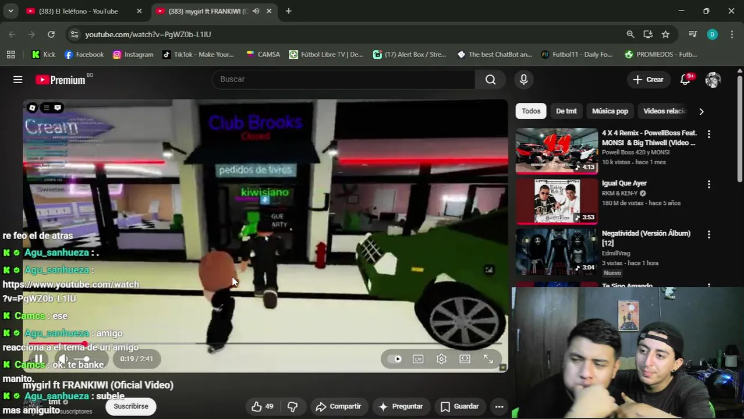Open the Kick bookmark
Screen dimensions: 744x419
click(x=44, y=54)
